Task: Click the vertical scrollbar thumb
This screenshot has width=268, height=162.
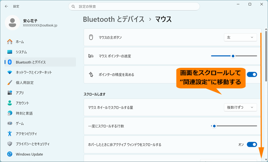Action: coord(266,56)
